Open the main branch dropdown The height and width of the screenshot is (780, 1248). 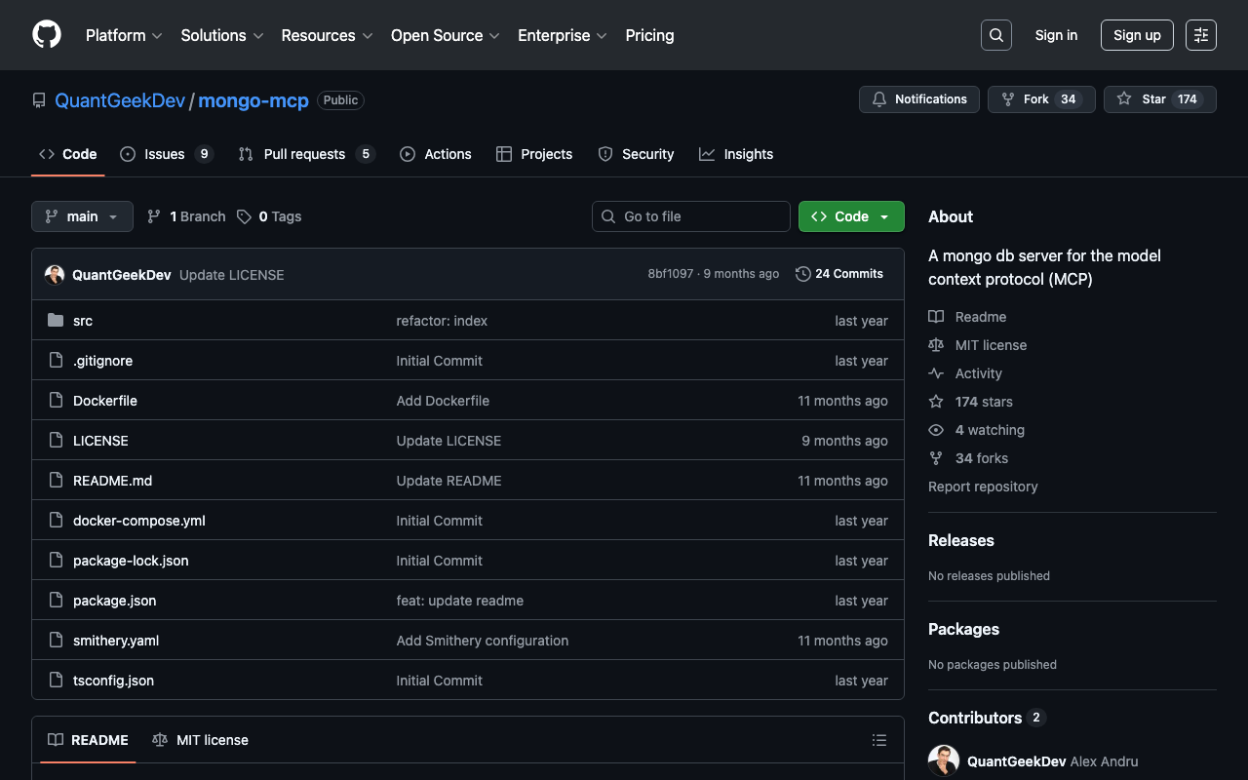[82, 216]
